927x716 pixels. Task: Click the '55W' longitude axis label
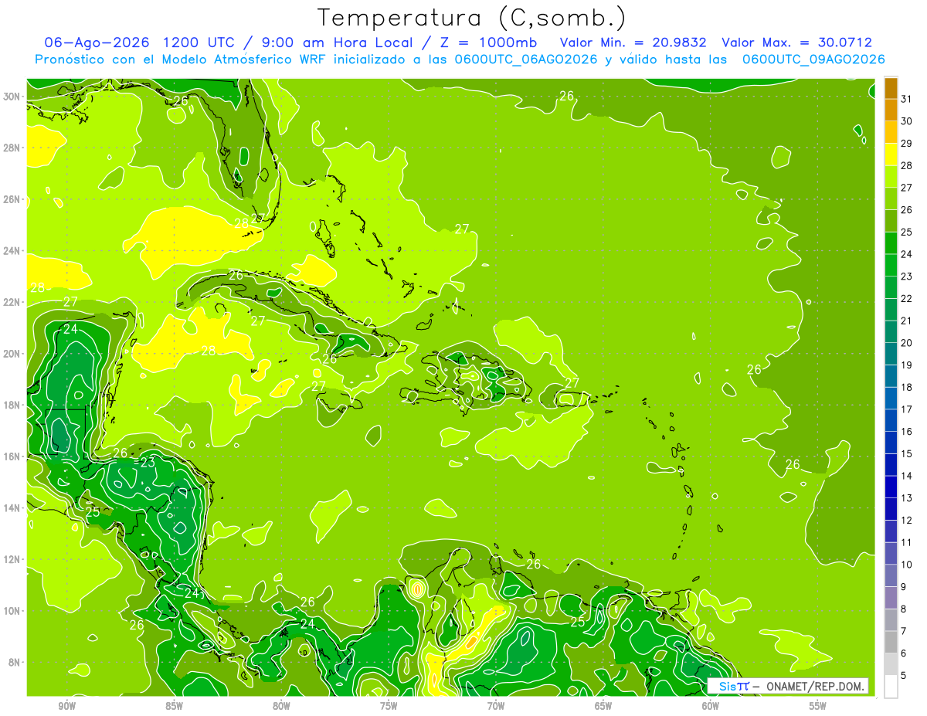pos(817,707)
